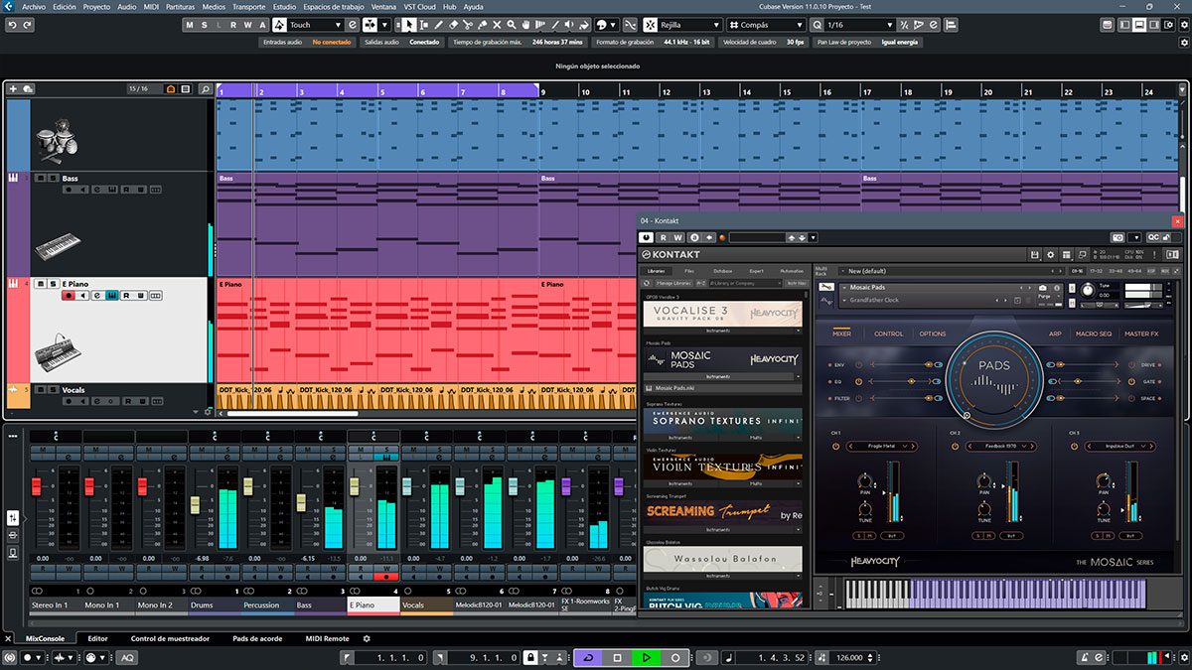
Task: Toggle global Mute (M) state button
Action: [x=191, y=25]
